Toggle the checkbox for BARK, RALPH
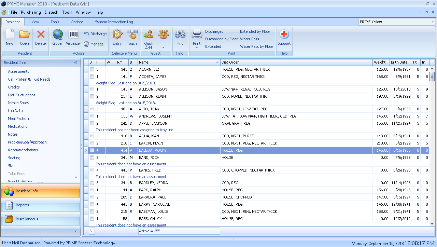The width and height of the screenshot is (437, 247). [92, 190]
